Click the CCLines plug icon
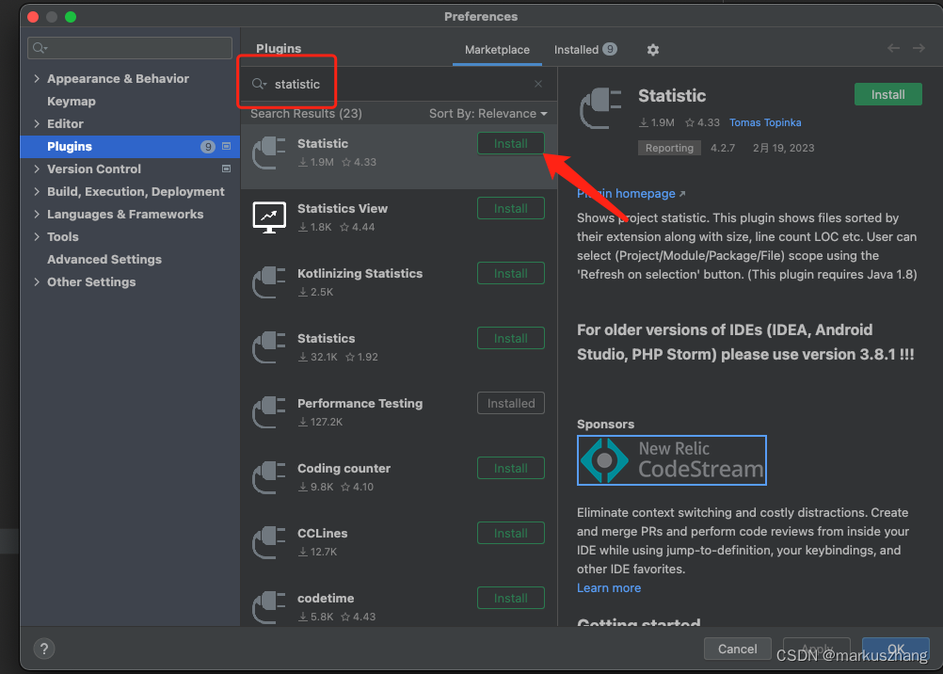Viewport: 943px width, 674px height. click(x=269, y=543)
